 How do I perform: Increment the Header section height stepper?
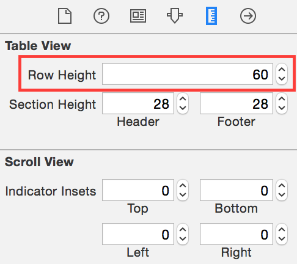[183, 99]
